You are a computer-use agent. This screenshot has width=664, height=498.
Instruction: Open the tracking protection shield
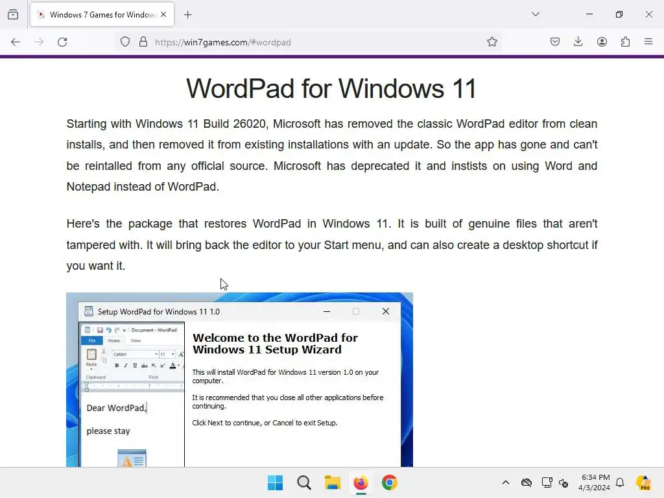125,42
